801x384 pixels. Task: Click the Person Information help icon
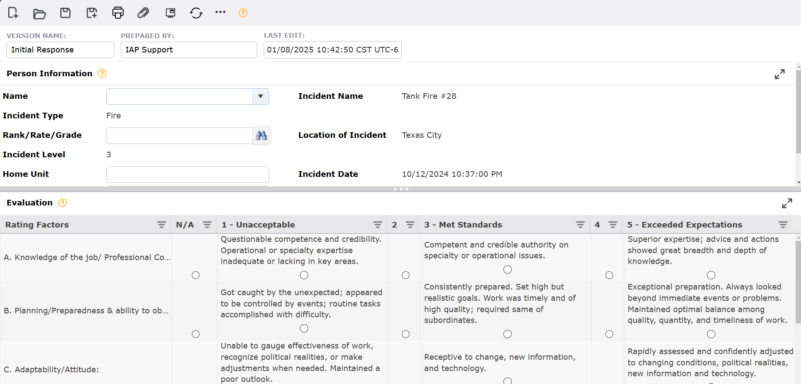tap(102, 74)
